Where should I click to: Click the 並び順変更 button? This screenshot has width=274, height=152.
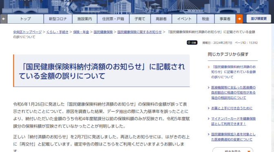259,19
